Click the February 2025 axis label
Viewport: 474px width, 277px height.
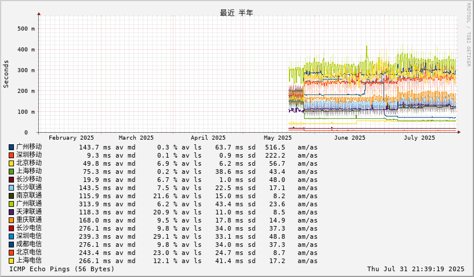[x=71, y=138]
